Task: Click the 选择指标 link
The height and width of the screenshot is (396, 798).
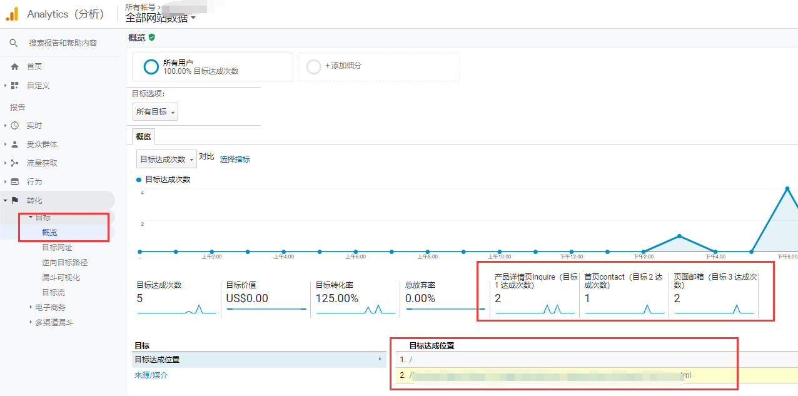Action: point(235,160)
